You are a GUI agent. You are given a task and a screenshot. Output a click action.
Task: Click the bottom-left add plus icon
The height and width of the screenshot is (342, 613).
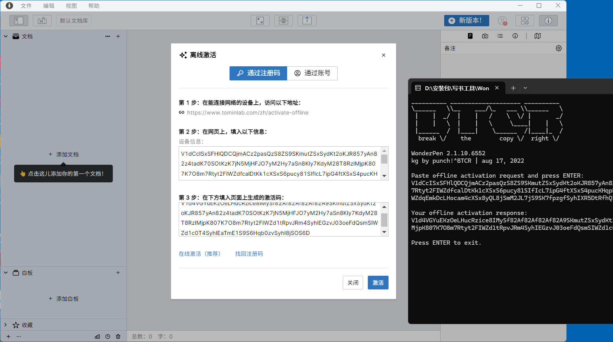coord(8,337)
